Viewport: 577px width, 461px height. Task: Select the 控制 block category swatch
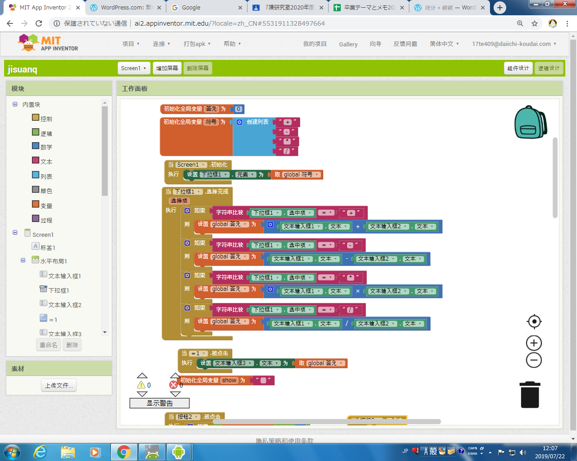(x=36, y=118)
